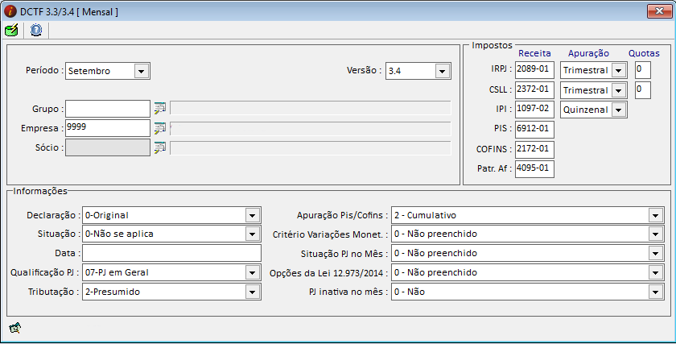Image resolution: width=676 pixels, height=344 pixels.
Task: Open IPI Apuração Quinzenal dropdown
Action: (x=619, y=110)
